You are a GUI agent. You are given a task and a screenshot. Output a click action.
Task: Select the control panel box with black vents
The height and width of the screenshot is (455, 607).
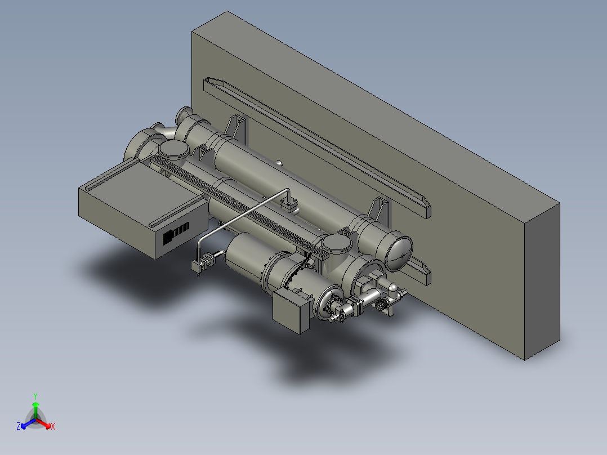pos(142,208)
